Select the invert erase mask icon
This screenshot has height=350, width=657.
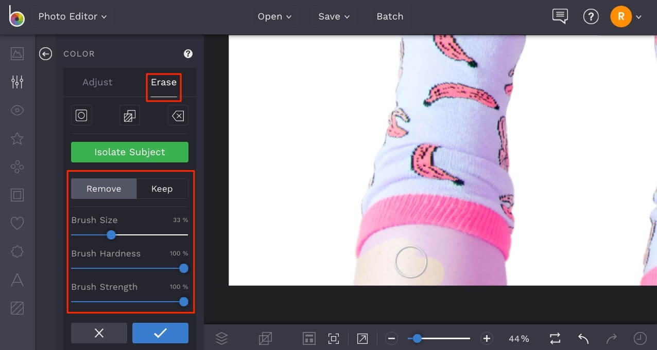[129, 115]
